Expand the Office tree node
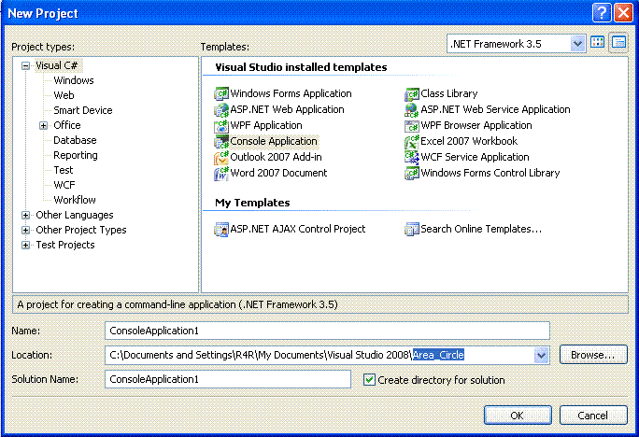 pyautogui.click(x=43, y=125)
